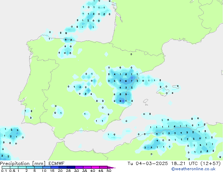Click the '30' legend scale label
Image resolution: width=223 pixels, height=172 pixels.
point(76,171)
